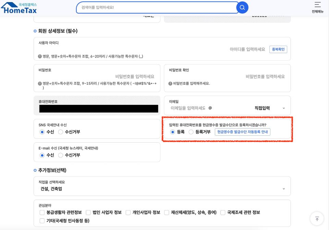Click the 추가정보(선택) heading
This screenshot has width=329, height=230.
pyautogui.click(x=52, y=170)
